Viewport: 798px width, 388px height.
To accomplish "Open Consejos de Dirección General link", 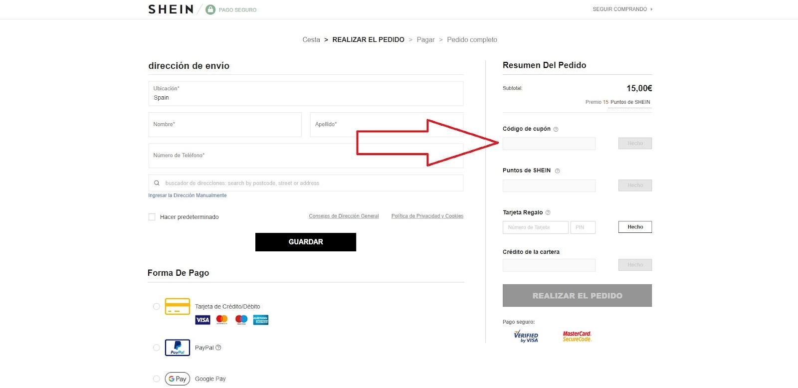I will click(344, 216).
